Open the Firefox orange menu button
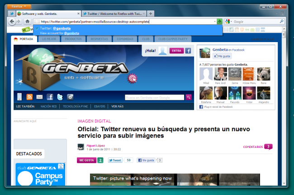Image resolution: width=294 pixels, height=195 pixels. coord(19,6)
